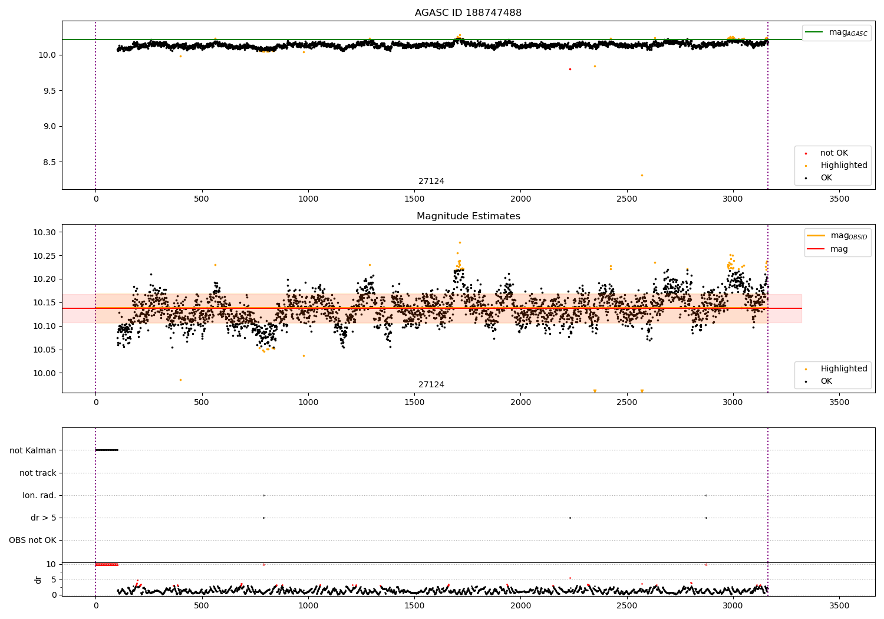This screenshot has width=884, height=619.
Task: Click '1500' x-axis tick under the top plot
Action: pyautogui.click(x=414, y=199)
